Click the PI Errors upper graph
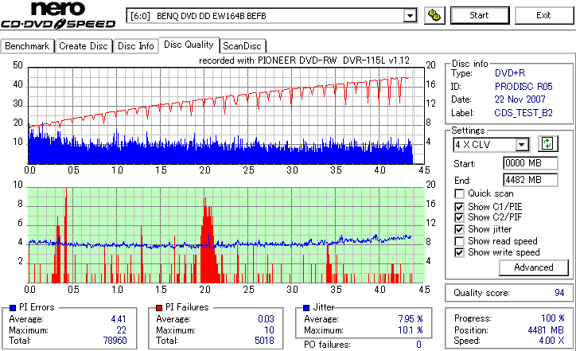Viewport: 576px width, 351px height. pos(226,115)
